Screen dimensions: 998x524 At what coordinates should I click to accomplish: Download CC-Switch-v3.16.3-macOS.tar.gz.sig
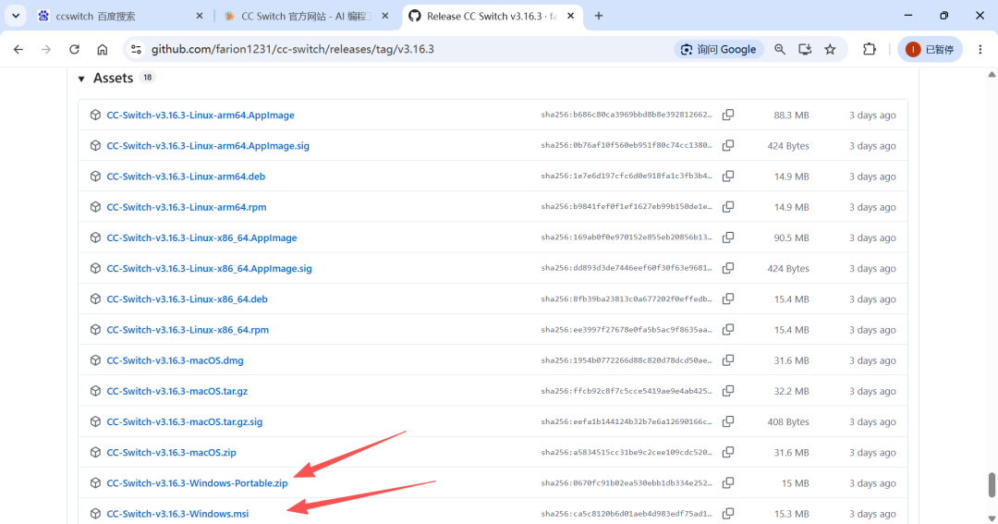coord(185,421)
